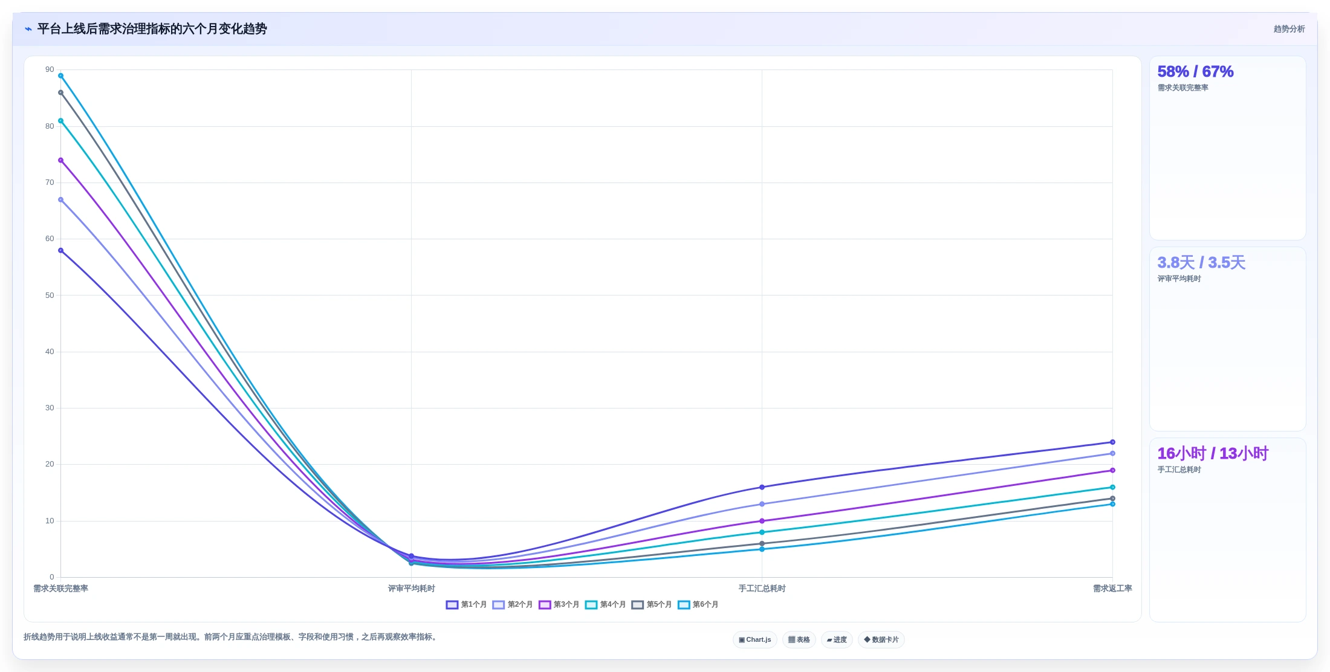Select the 16小时 / 13小时 手工汇总耗时 card
Viewport: 1330px width, 672px height.
point(1227,530)
